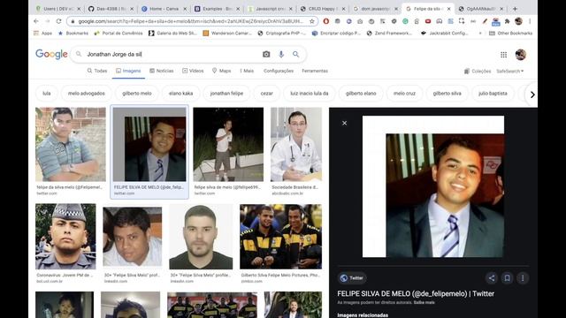
Task: Open the Chrome extensions puzzle icon
Action: click(507, 21)
